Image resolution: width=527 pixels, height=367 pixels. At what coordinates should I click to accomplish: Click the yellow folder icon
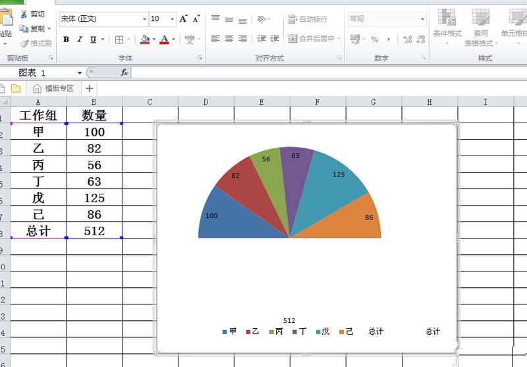pyautogui.click(x=16, y=88)
